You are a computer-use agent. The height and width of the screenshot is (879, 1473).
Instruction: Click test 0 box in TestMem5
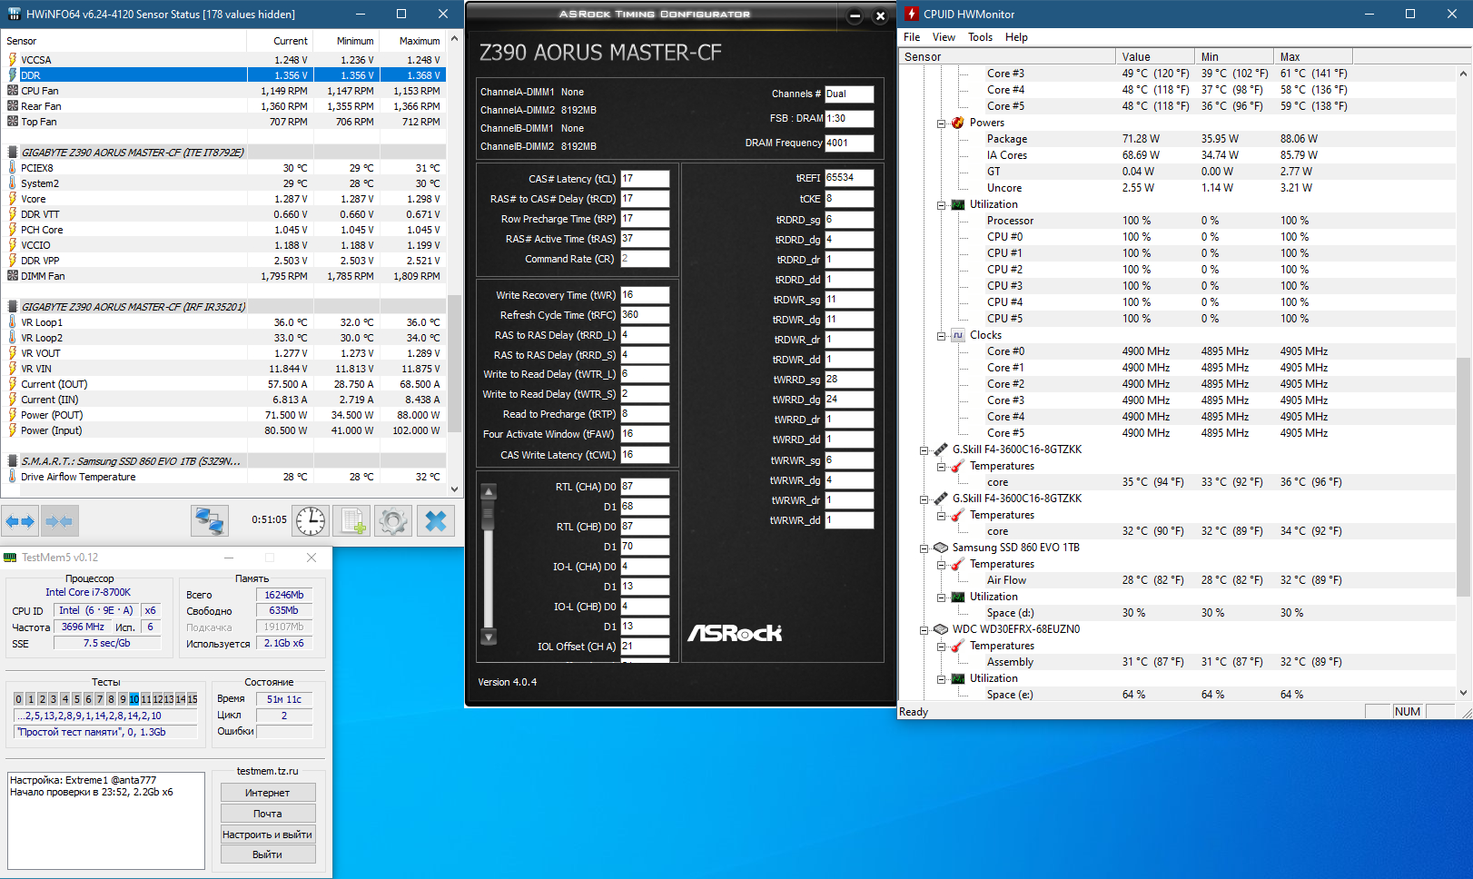(19, 699)
